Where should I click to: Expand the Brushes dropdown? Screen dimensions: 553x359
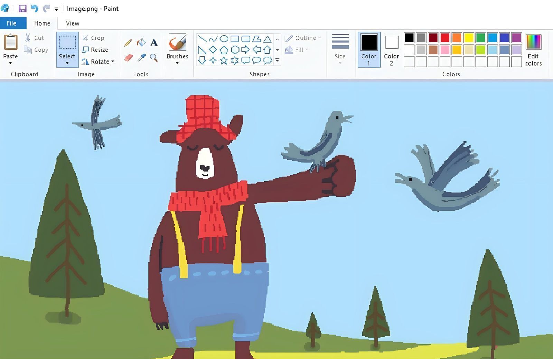(177, 63)
